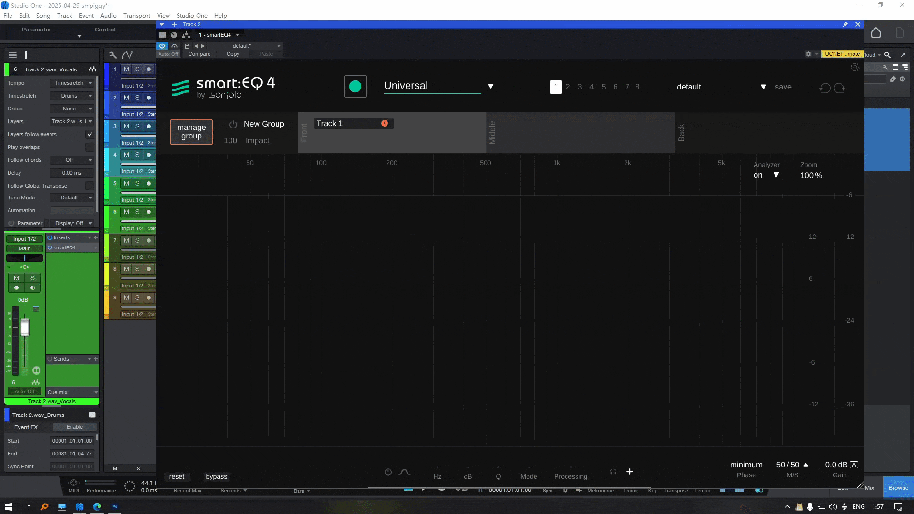Open the Universal profile dropdown

point(490,86)
